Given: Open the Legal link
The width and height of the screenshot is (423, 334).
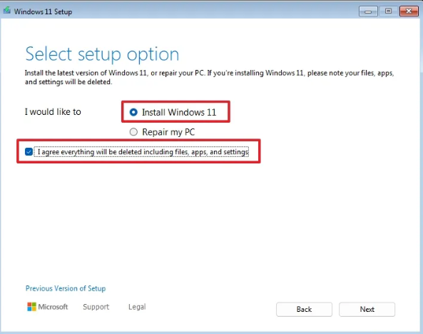Looking at the screenshot, I should click(x=137, y=307).
